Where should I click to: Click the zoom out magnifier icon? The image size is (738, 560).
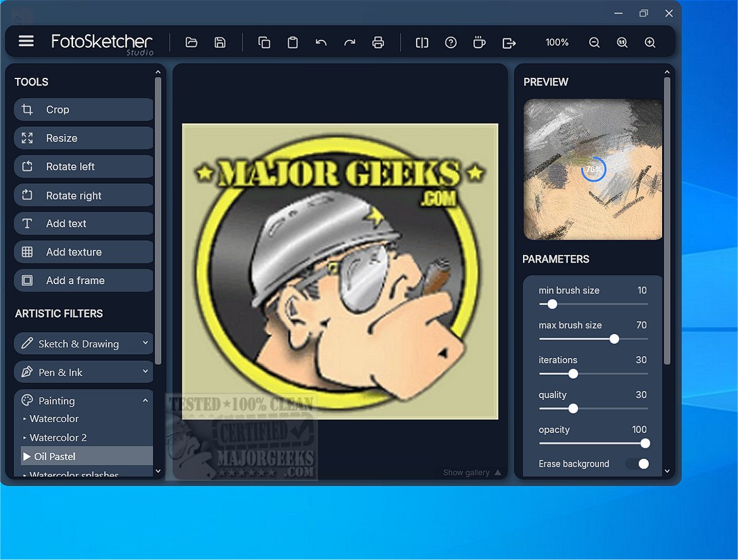(x=594, y=42)
